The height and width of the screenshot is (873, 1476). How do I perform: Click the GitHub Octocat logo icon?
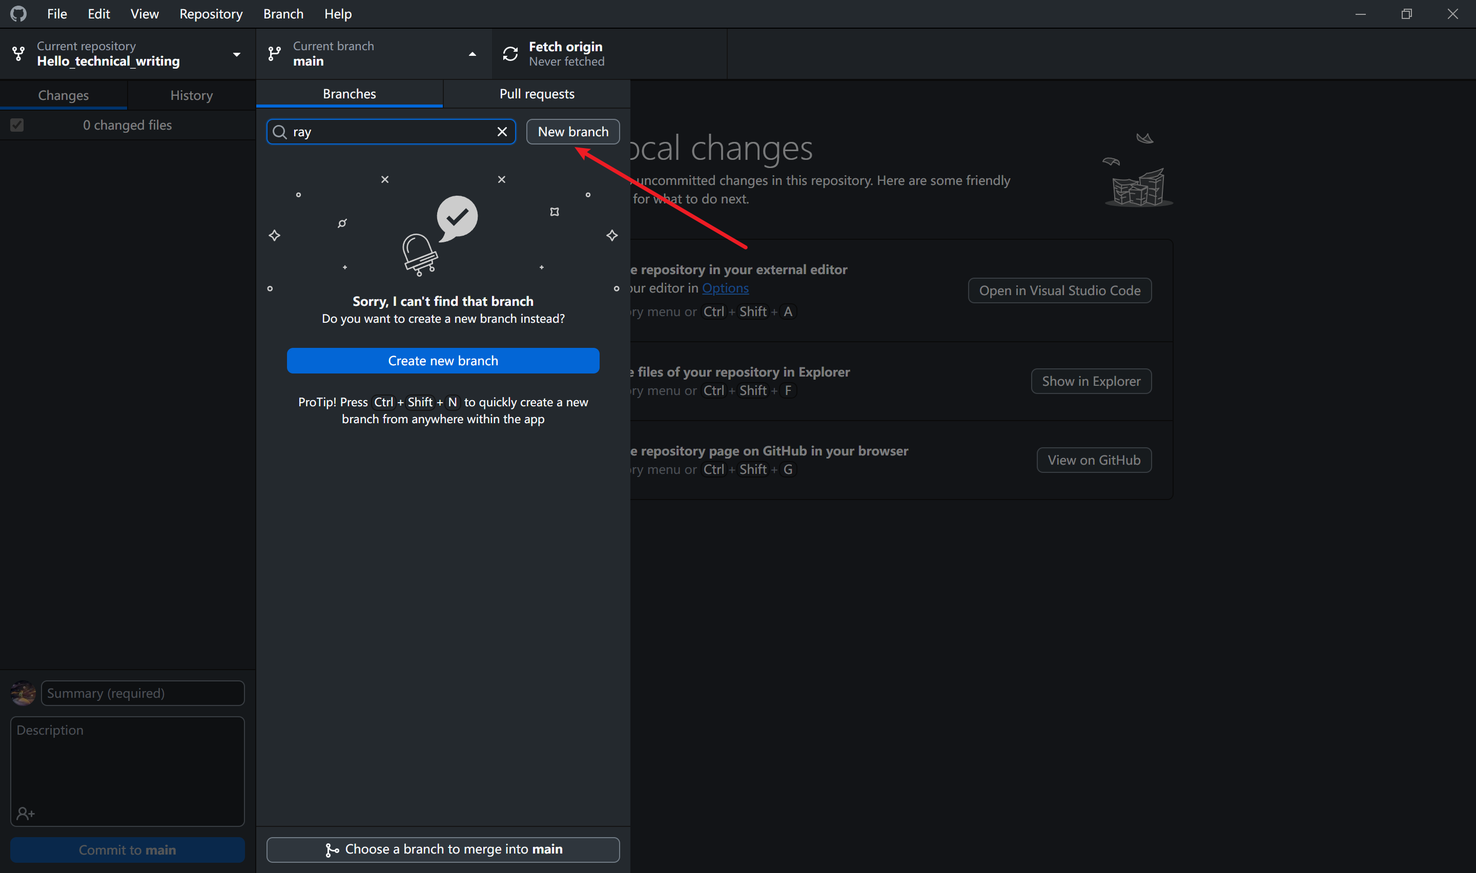tap(18, 13)
